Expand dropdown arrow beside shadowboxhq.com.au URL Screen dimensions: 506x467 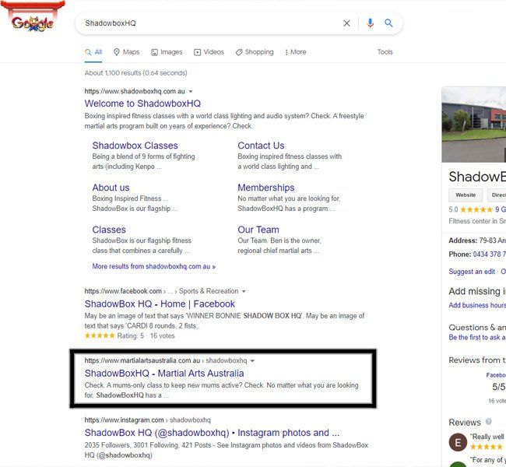(x=191, y=91)
